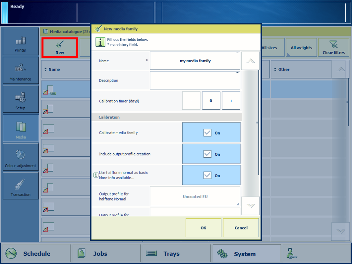352x264 pixels.
Task: Increase calibration timer days
Action: click(231, 101)
